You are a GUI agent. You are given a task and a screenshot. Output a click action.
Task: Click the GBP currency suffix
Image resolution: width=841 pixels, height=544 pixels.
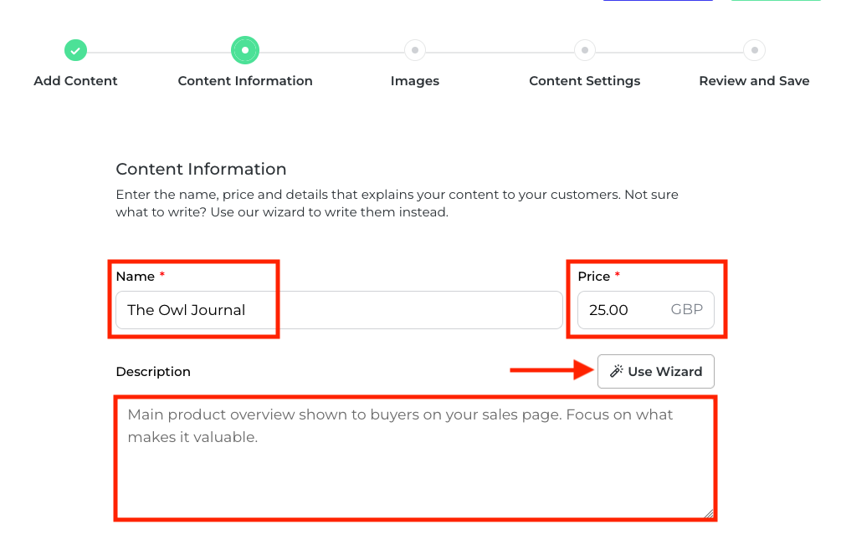(687, 310)
